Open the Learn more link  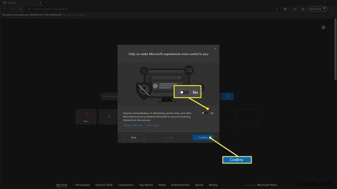coord(152,125)
